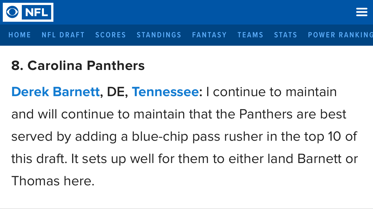This screenshot has width=373, height=209.
Task: Follow the Tennessee team link
Action: point(165,92)
